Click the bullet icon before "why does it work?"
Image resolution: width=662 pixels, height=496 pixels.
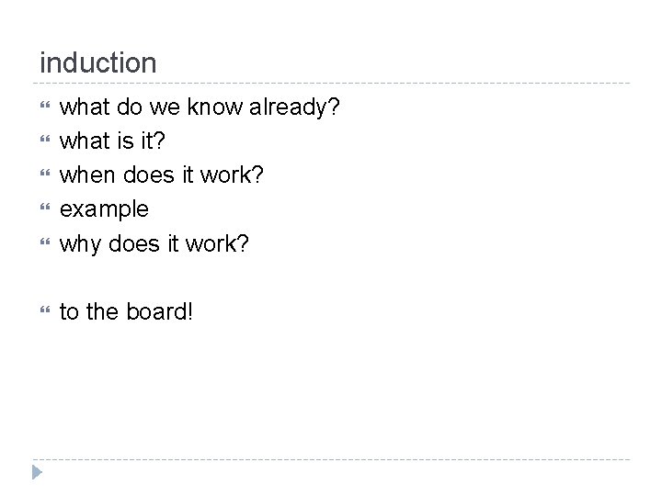coord(44,242)
